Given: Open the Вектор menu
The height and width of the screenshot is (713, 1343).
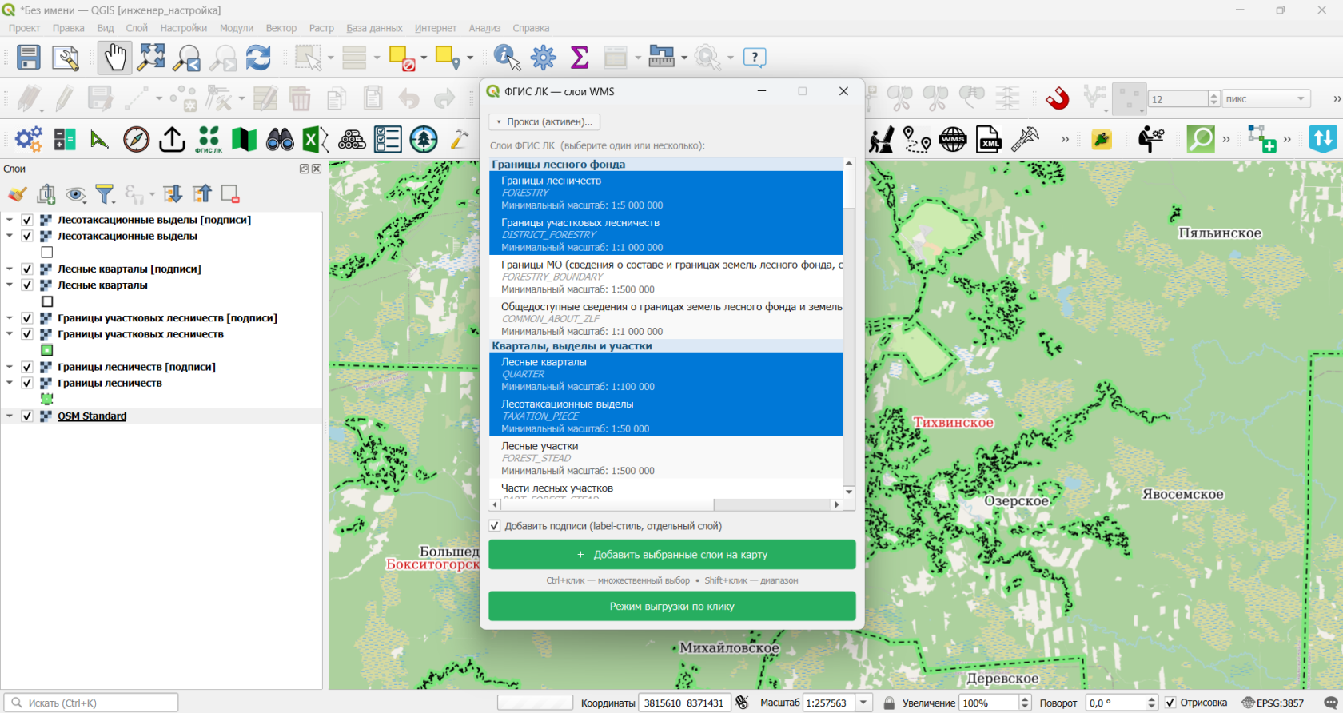Looking at the screenshot, I should (281, 28).
